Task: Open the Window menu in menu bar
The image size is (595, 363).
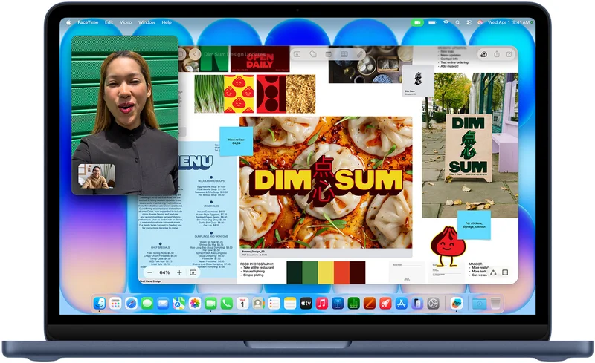Action: coord(147,22)
